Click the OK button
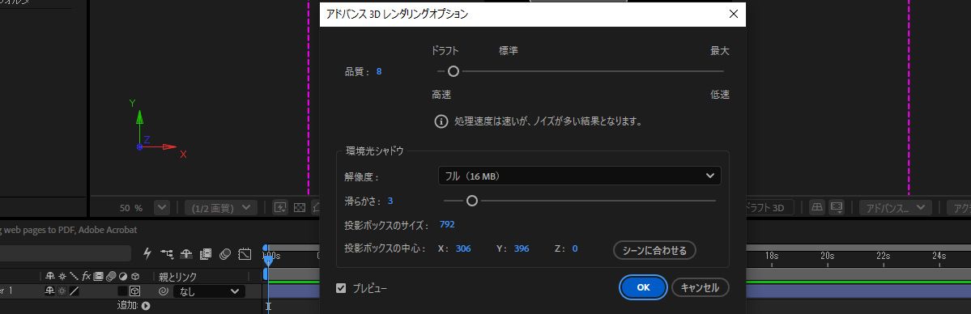Viewport: 971px width, 314px height. click(643, 287)
